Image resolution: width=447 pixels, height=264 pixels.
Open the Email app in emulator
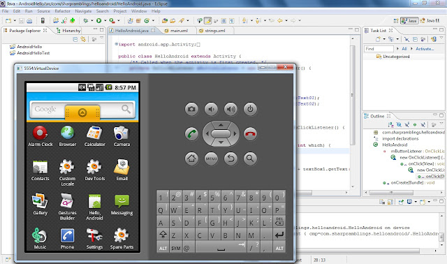pyautogui.click(x=122, y=170)
